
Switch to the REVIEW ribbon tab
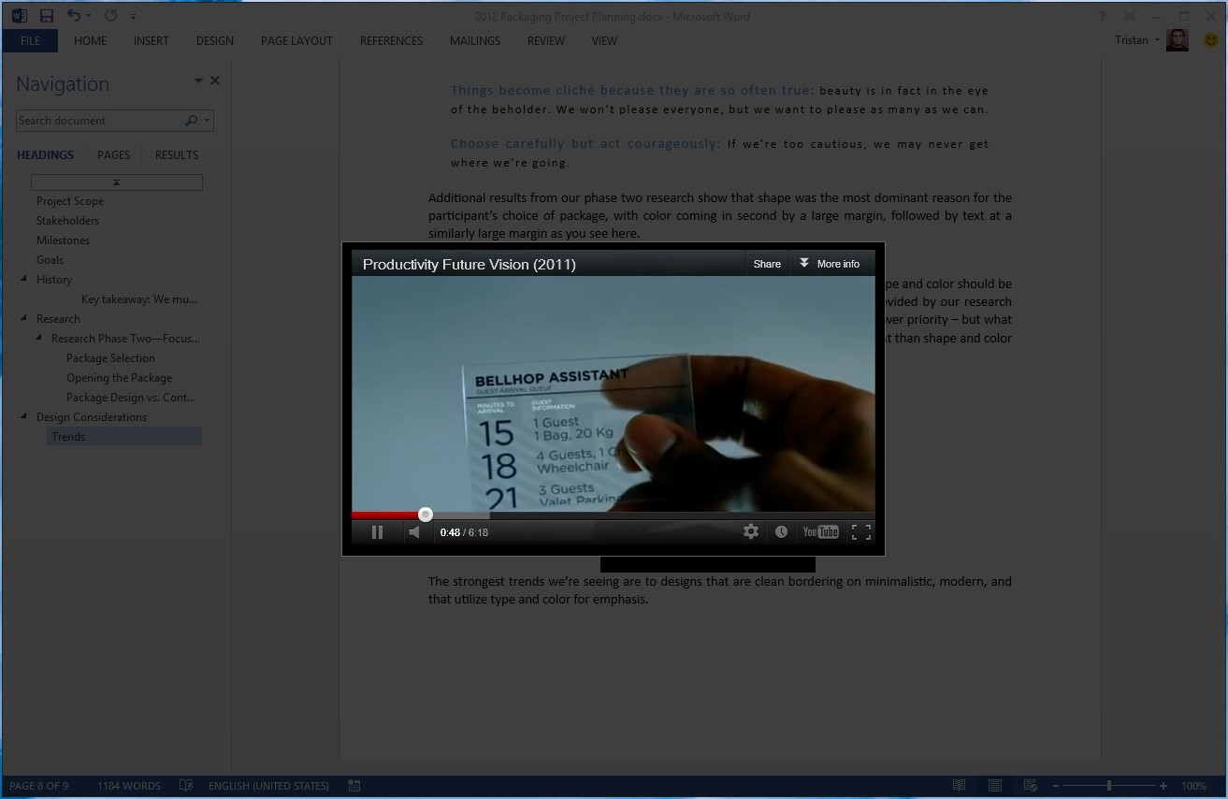pyautogui.click(x=545, y=41)
